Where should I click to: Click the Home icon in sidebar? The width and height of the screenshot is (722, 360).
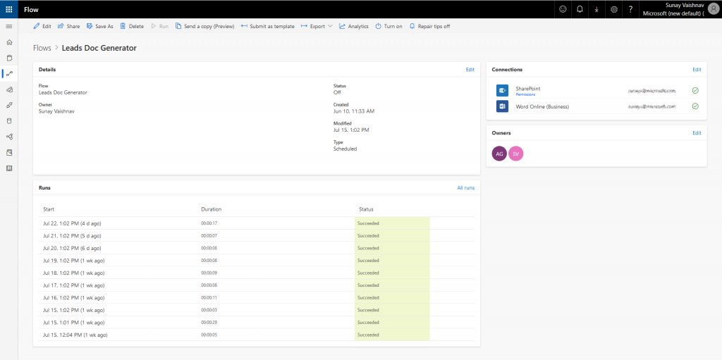[8, 42]
